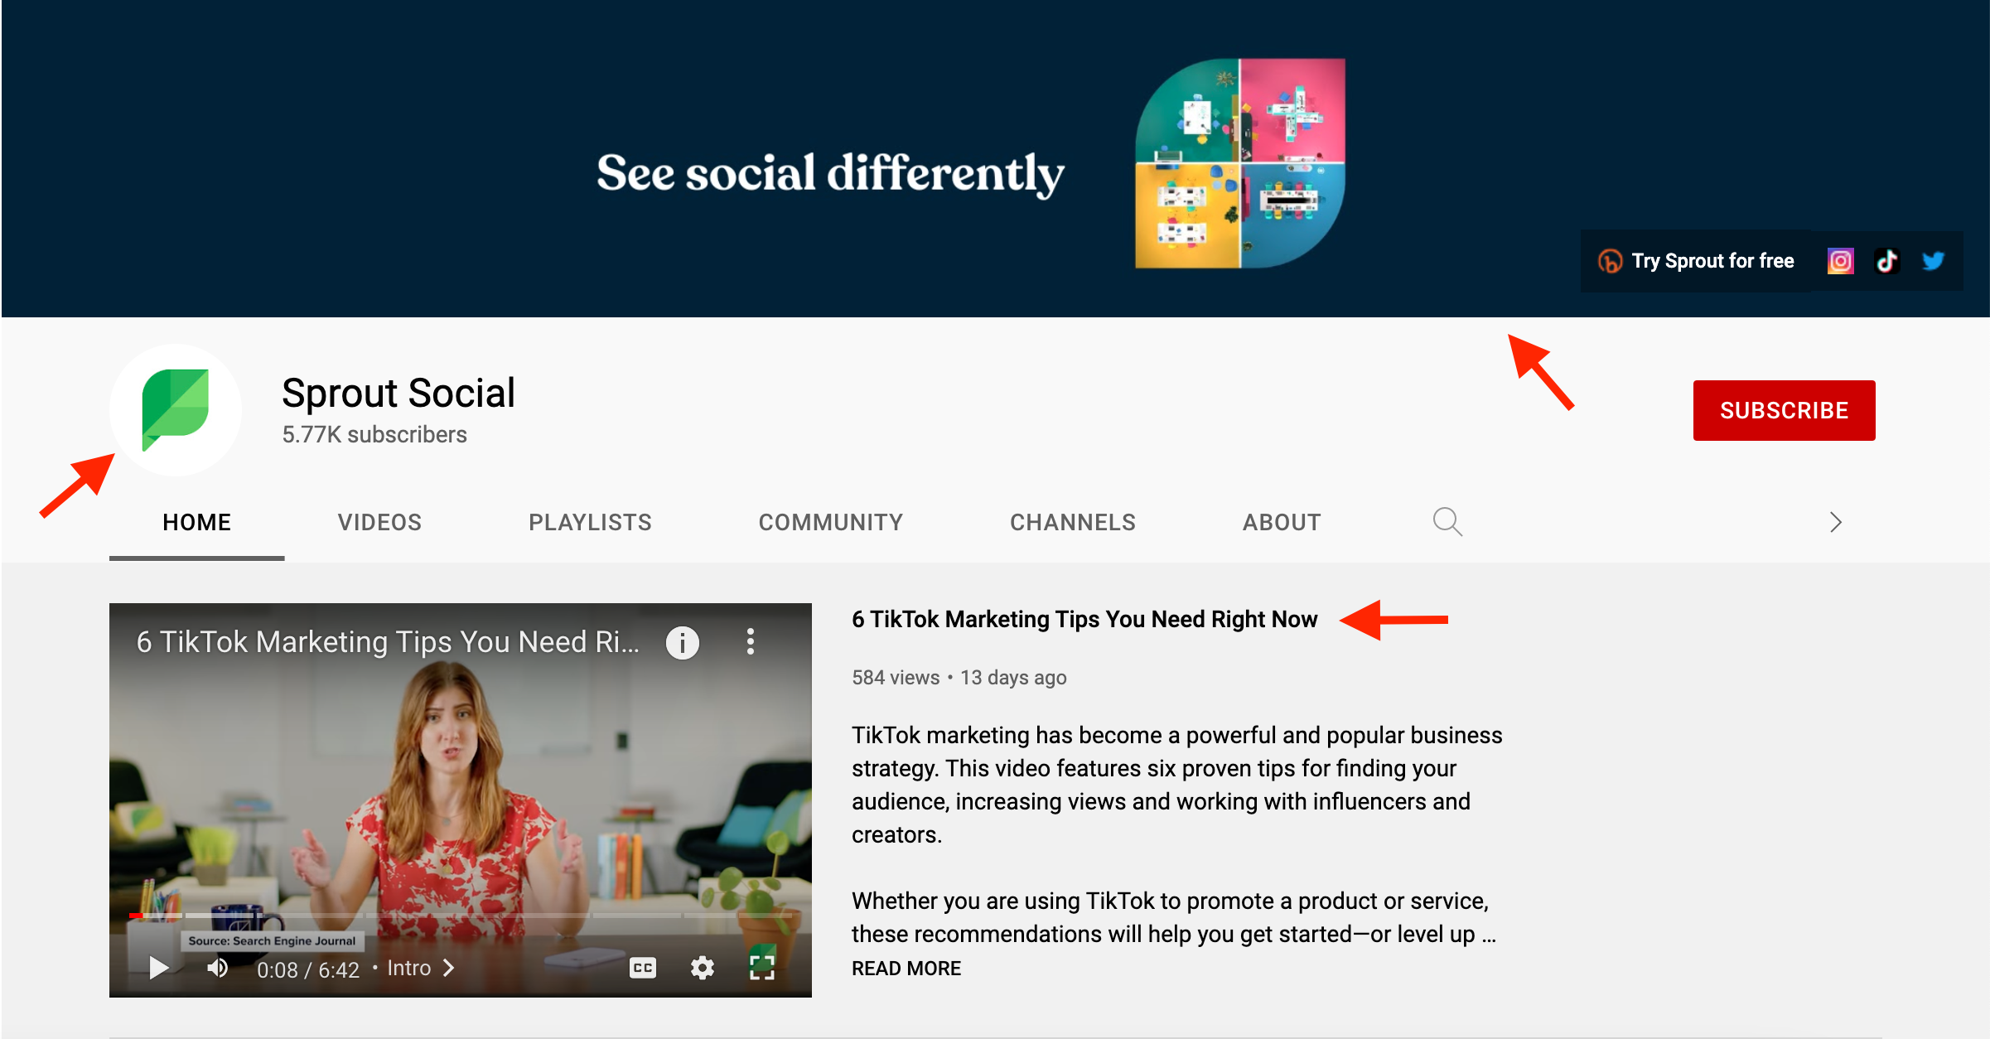This screenshot has width=1990, height=1039.
Task: Click the 0:08 / 6:42 time display
Action: pyautogui.click(x=308, y=969)
